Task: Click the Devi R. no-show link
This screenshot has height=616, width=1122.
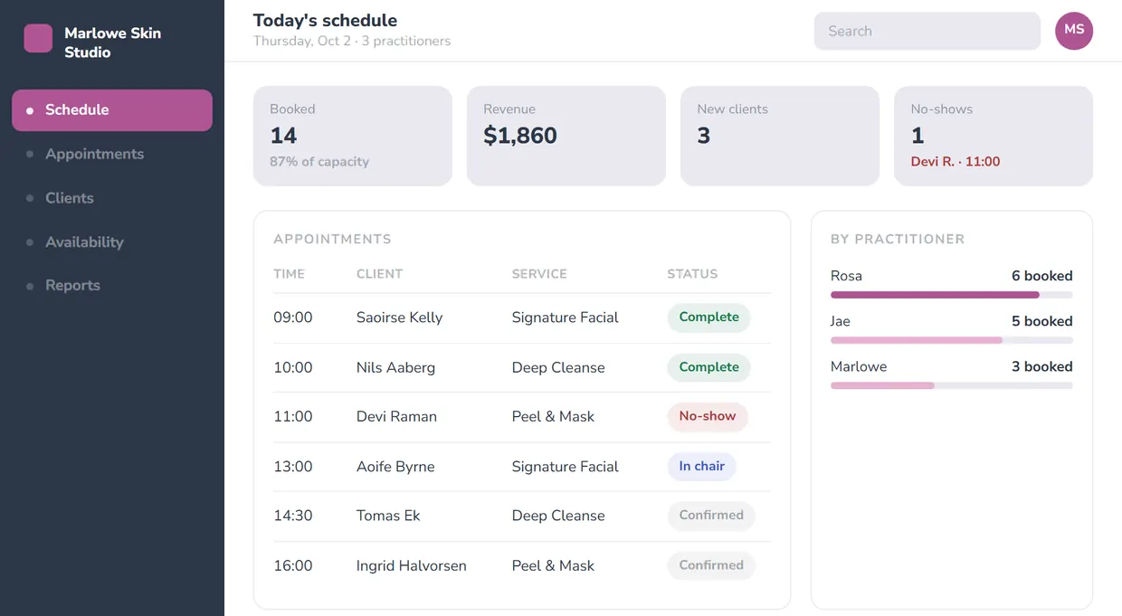Action: tap(956, 162)
